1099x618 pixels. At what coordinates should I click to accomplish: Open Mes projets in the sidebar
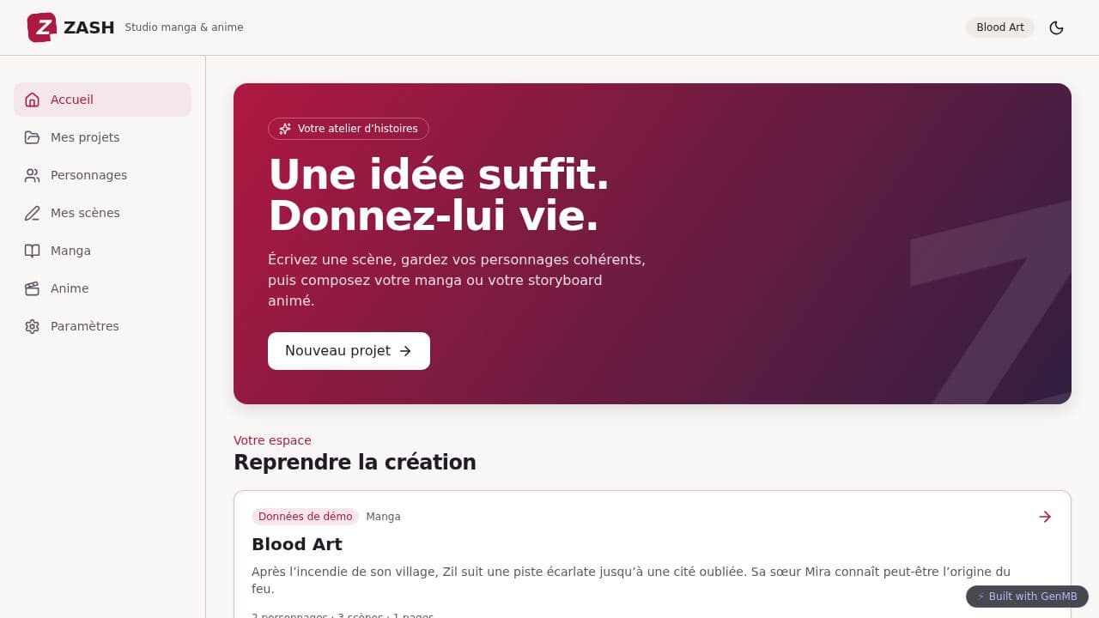[x=102, y=137]
